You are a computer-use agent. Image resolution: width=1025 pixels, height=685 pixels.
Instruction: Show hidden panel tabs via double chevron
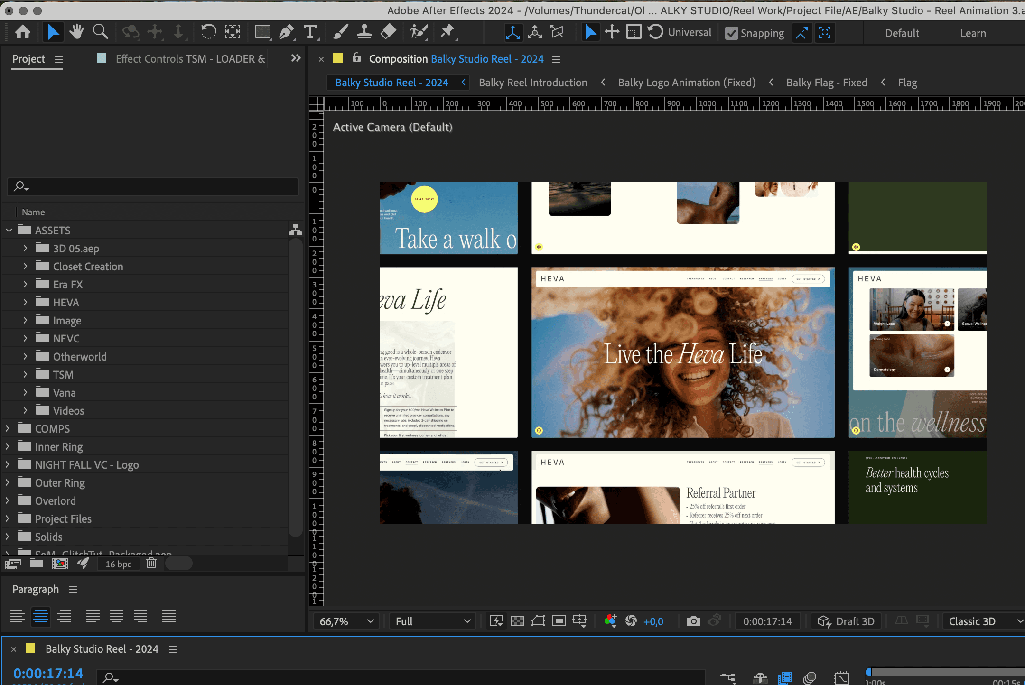(x=296, y=58)
